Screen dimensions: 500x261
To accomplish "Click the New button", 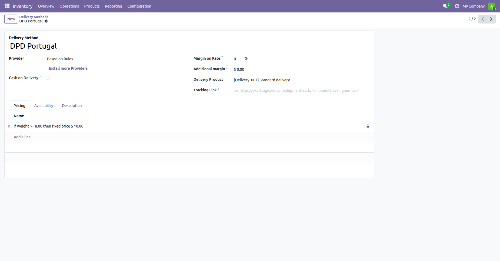I will (x=11, y=19).
